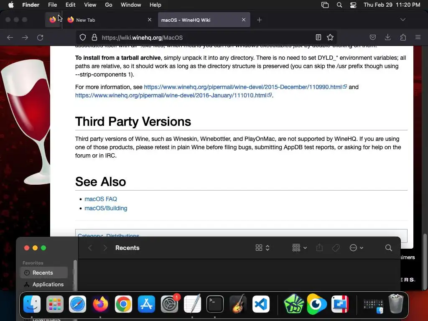
Task: Change Finder view mode dropdown
Action: pos(262,248)
